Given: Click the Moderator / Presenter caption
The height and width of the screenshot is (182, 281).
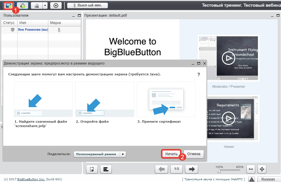Looking at the screenshot, I should pyautogui.click(x=229, y=86).
